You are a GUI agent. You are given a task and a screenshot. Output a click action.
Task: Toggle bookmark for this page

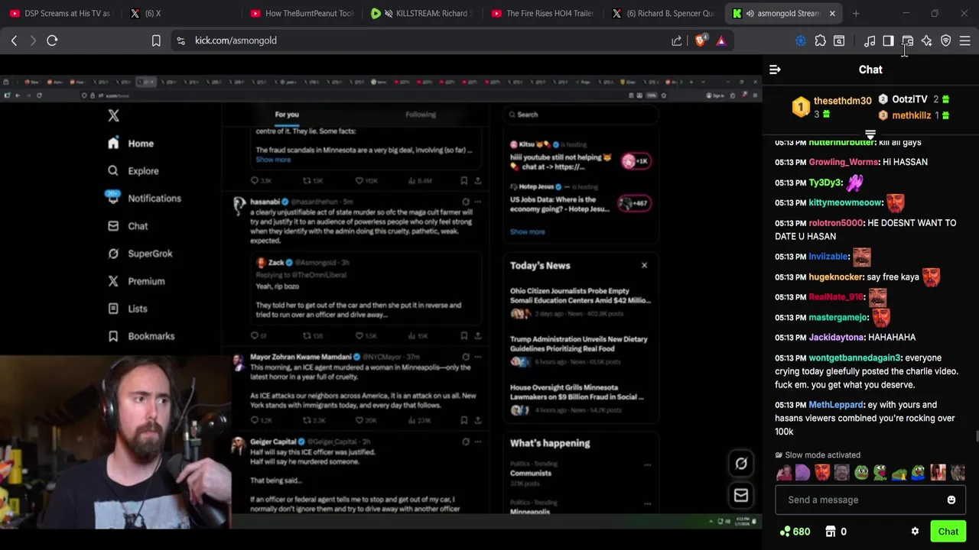(156, 40)
